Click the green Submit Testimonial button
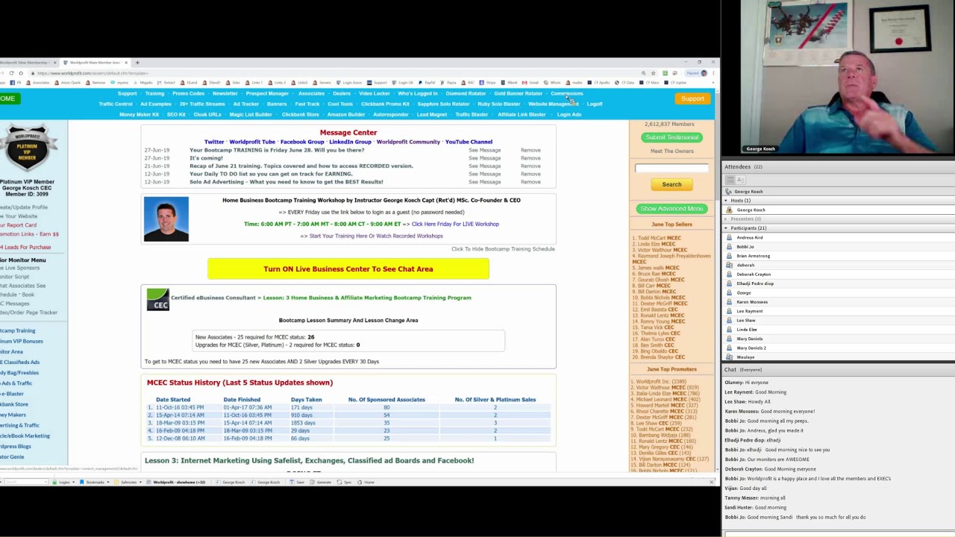This screenshot has width=955, height=537. 671,137
